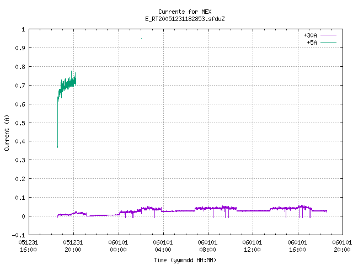Viewport: 353px width, 265px height.
Task: Click the chart title 'Currents for MEX'
Action: [x=185, y=12]
